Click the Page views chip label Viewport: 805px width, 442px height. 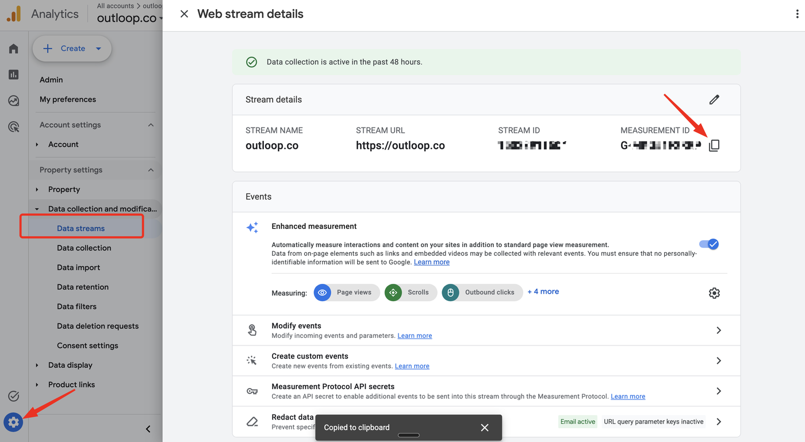[354, 293]
